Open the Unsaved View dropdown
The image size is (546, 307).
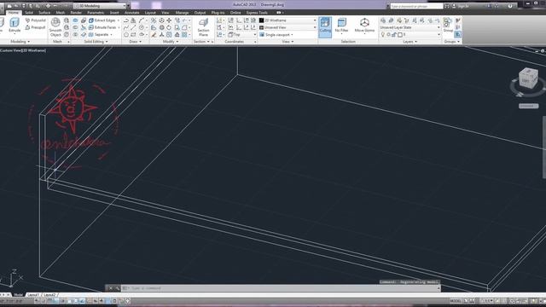pos(288,27)
